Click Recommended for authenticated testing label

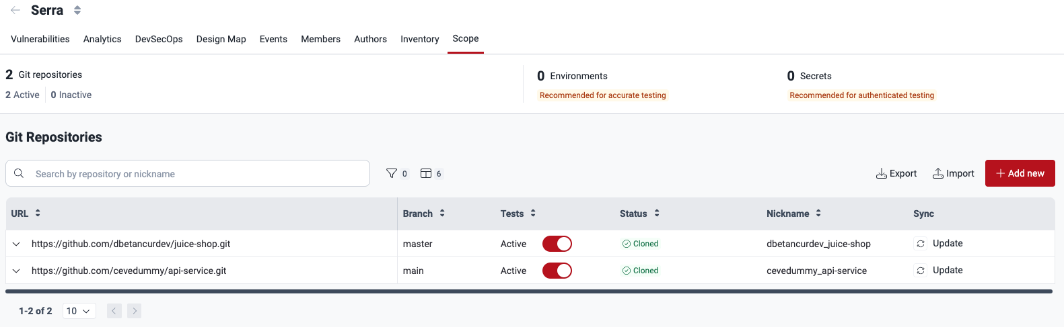[x=862, y=95]
